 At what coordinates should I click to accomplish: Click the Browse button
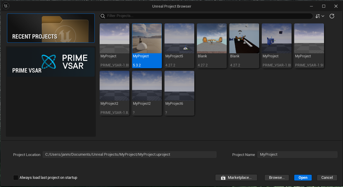tap(277, 178)
